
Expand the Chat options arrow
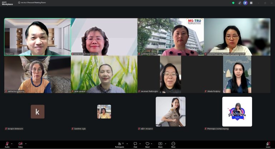click(x=140, y=144)
